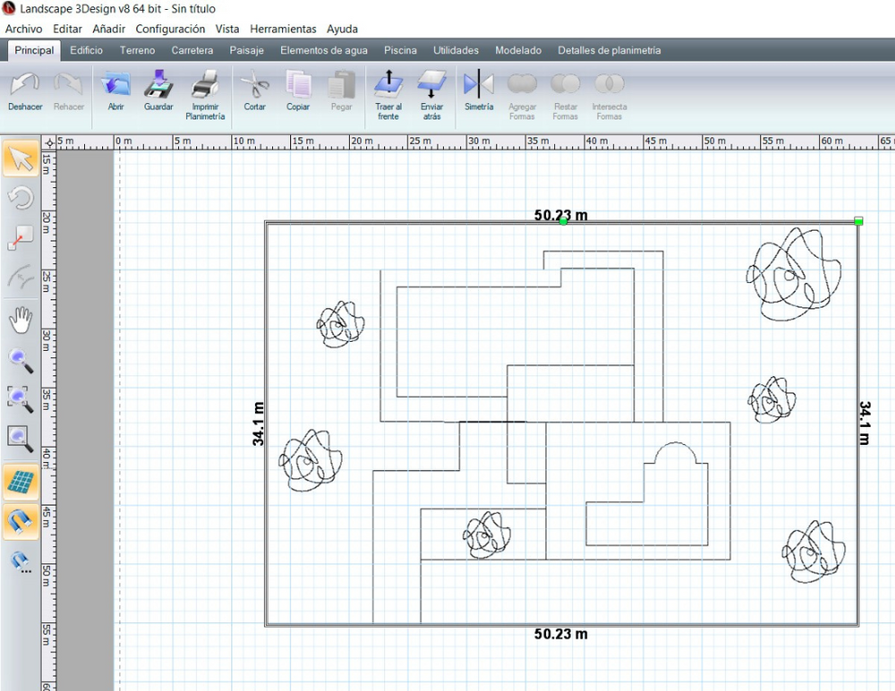895x691 pixels.
Task: Click the green corner handle of the terrain
Action: 858,221
